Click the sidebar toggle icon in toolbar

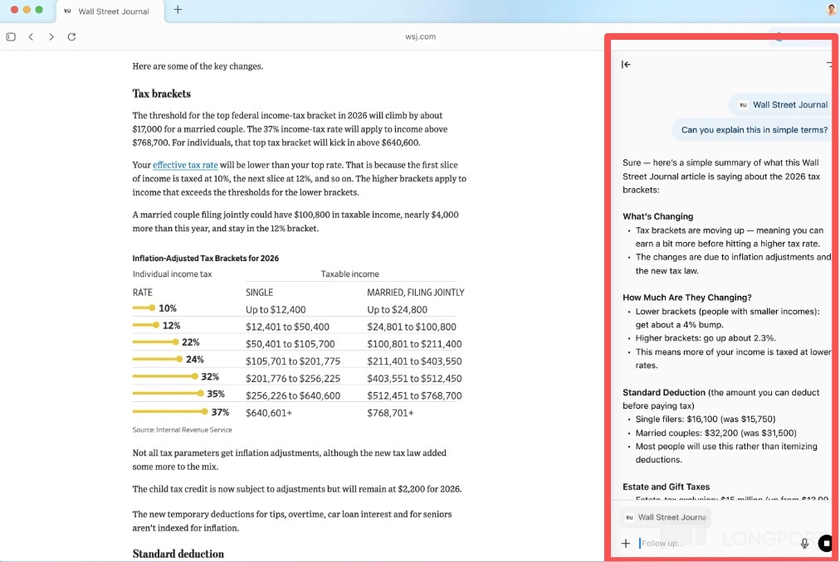coord(11,36)
